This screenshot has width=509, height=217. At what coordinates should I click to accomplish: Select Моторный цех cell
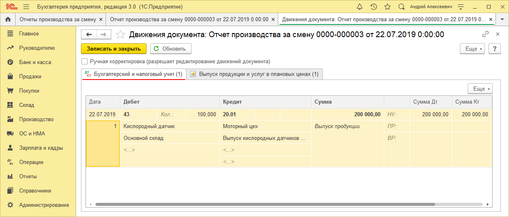(x=265, y=126)
